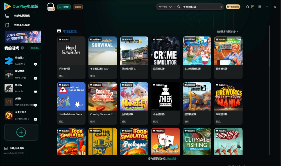Click the 极速会员 VIP button
Image resolution: width=281 pixels, height=166 pixels.
click(233, 7)
